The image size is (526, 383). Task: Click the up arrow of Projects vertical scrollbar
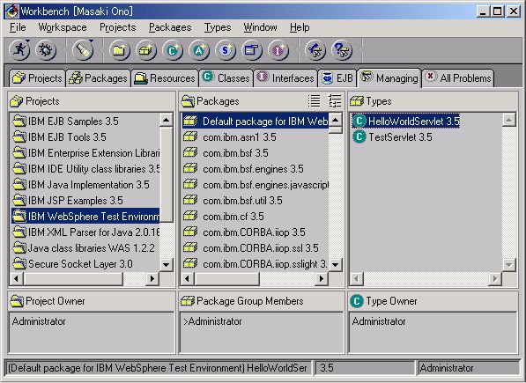pos(166,120)
